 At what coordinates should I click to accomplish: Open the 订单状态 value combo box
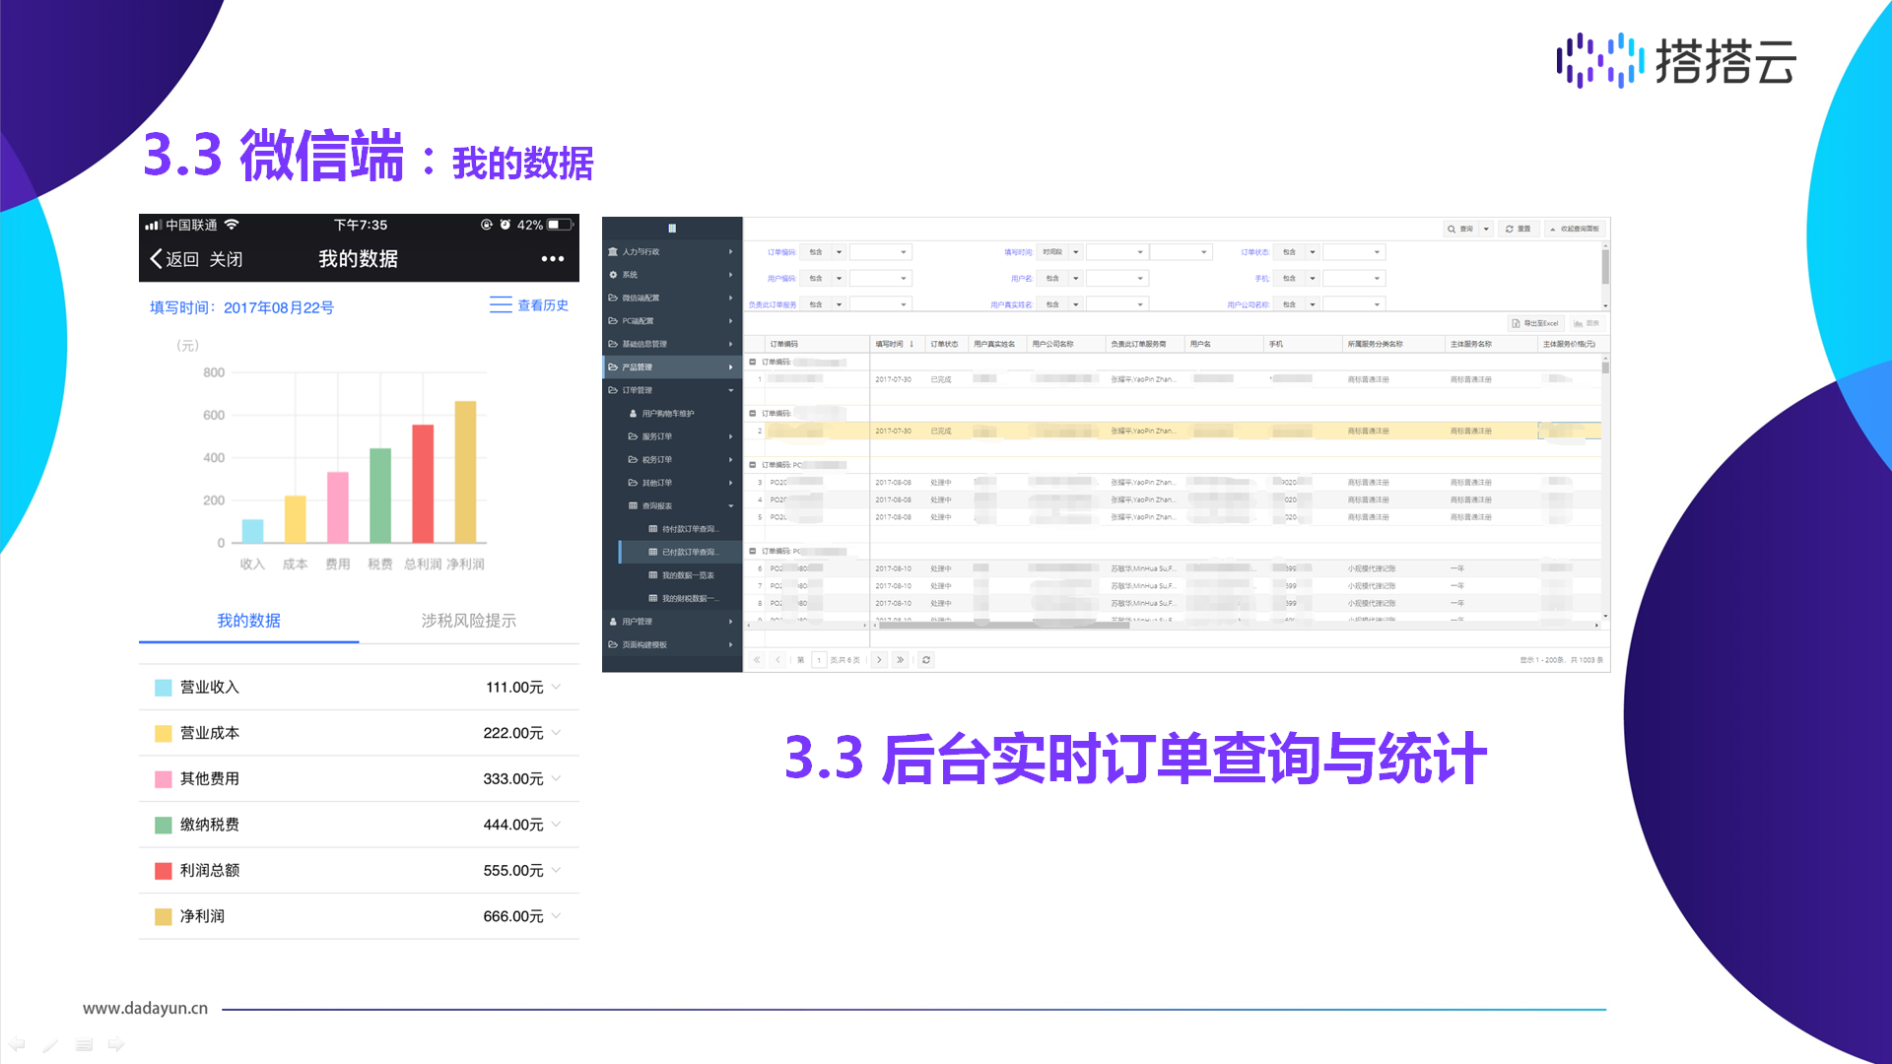tap(1354, 252)
